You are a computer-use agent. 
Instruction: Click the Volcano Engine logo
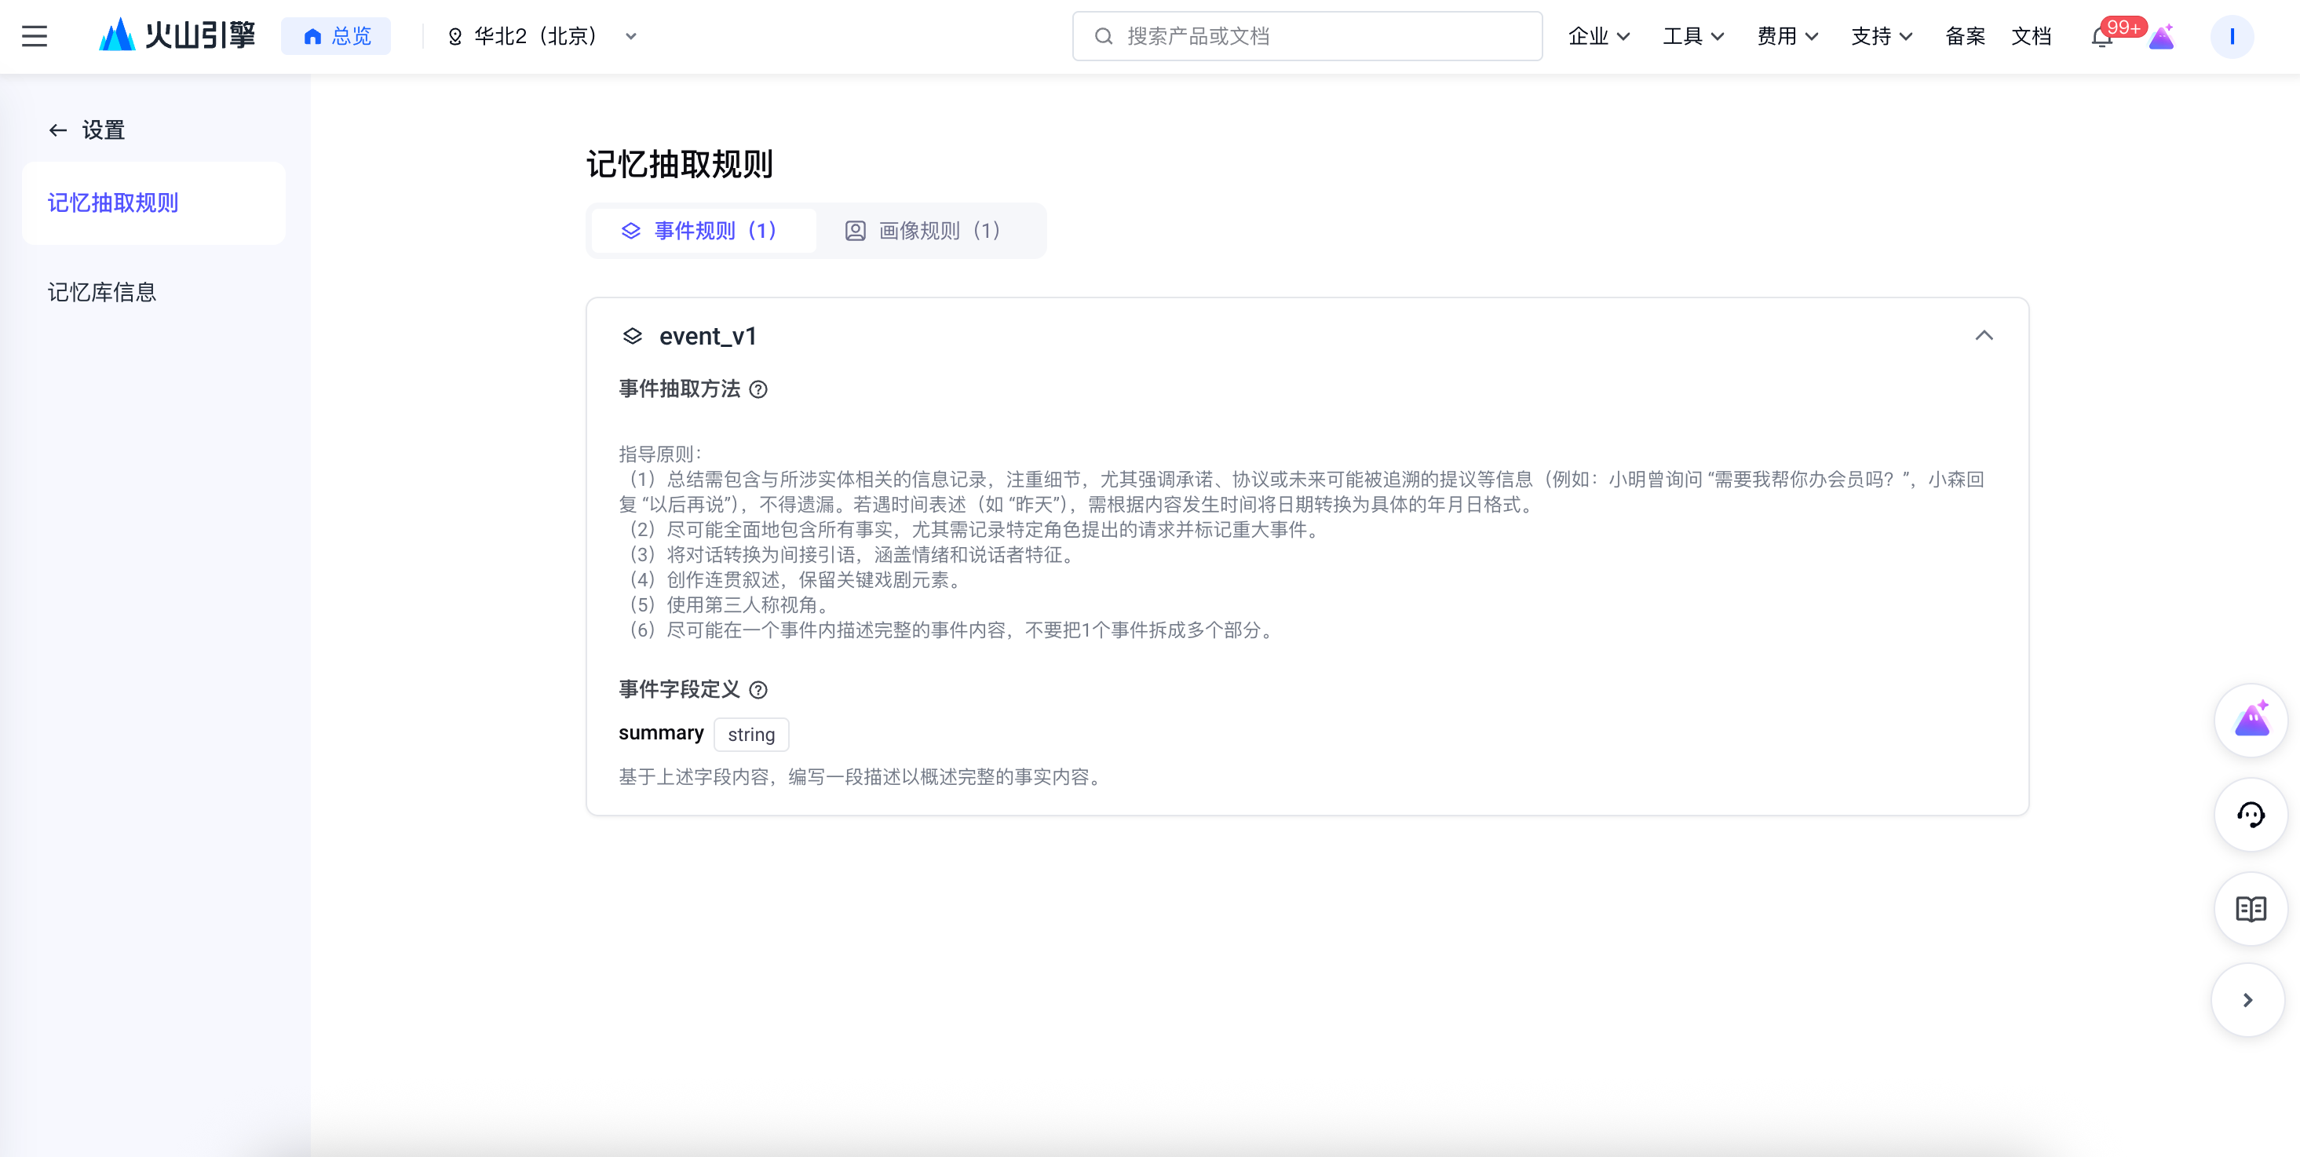coord(177,37)
